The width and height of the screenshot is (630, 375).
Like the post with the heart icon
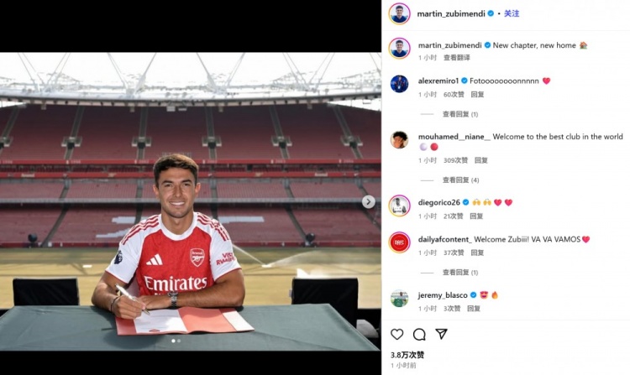coord(397,334)
